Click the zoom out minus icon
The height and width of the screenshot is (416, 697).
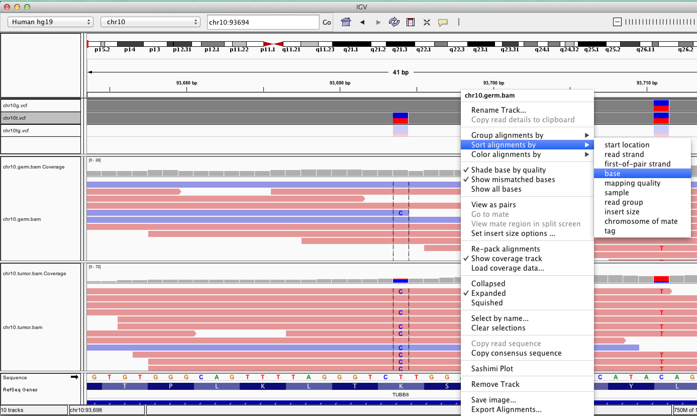tap(617, 22)
